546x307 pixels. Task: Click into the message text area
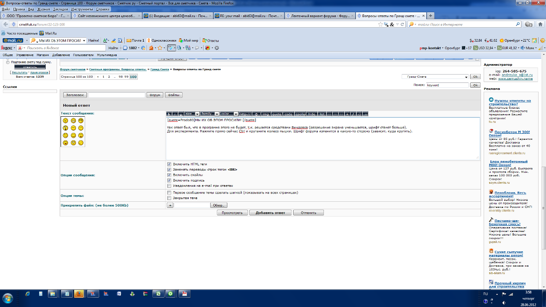323,138
